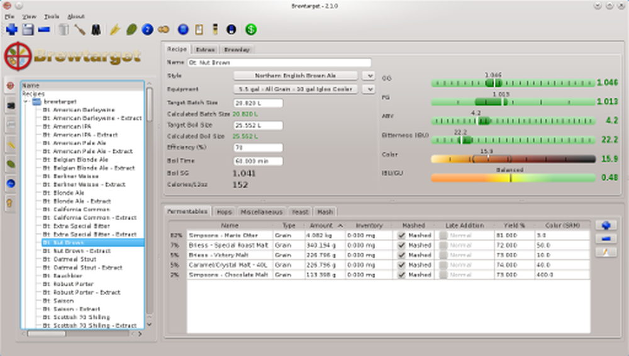This screenshot has height=356, width=629.
Task: Select the tan yeast sidebar tab
Action: pyautogui.click(x=10, y=203)
